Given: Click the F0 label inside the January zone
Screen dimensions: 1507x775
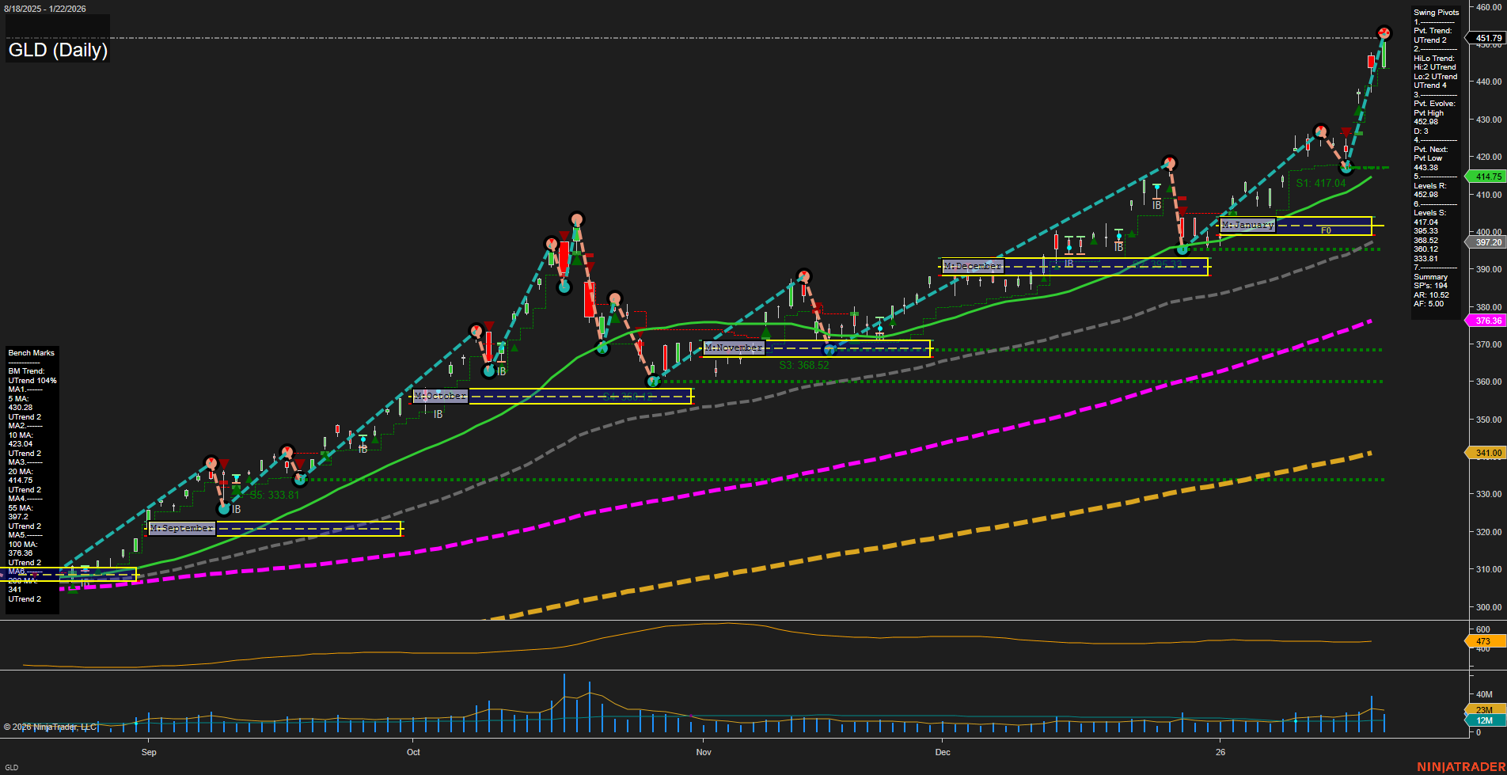Looking at the screenshot, I should pyautogui.click(x=1325, y=230).
